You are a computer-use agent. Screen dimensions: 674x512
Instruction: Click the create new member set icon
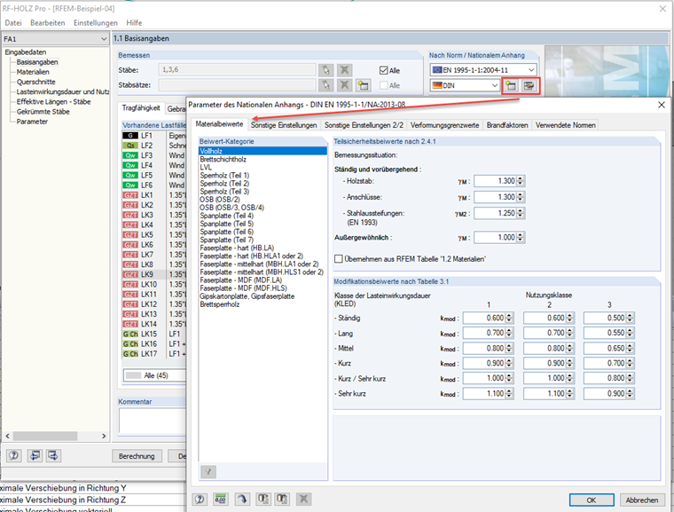363,86
